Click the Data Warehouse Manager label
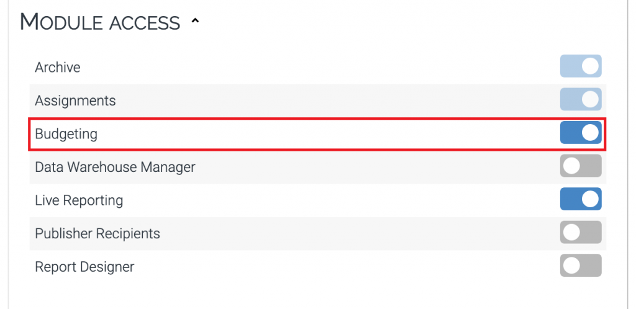 (x=115, y=167)
